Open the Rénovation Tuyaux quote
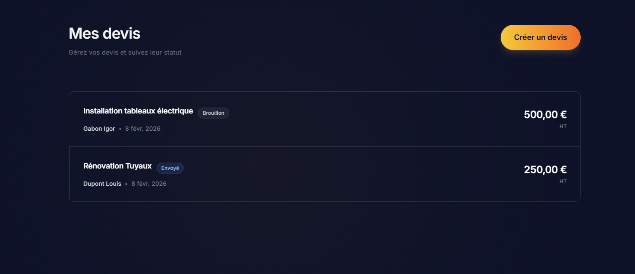 pos(117,166)
